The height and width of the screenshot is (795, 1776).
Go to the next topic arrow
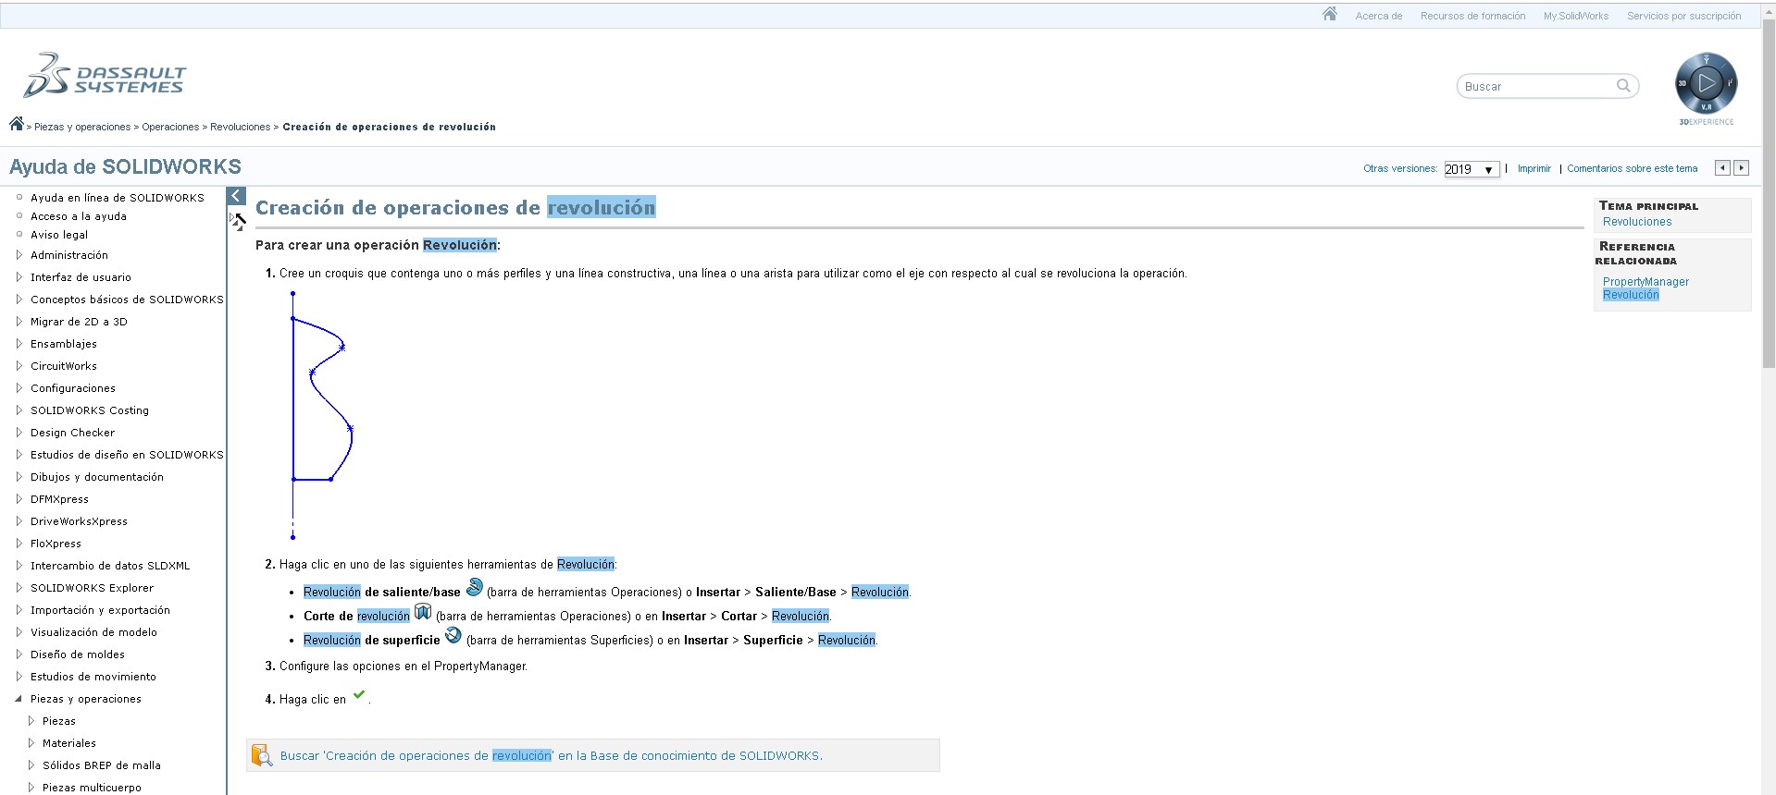click(x=1742, y=168)
